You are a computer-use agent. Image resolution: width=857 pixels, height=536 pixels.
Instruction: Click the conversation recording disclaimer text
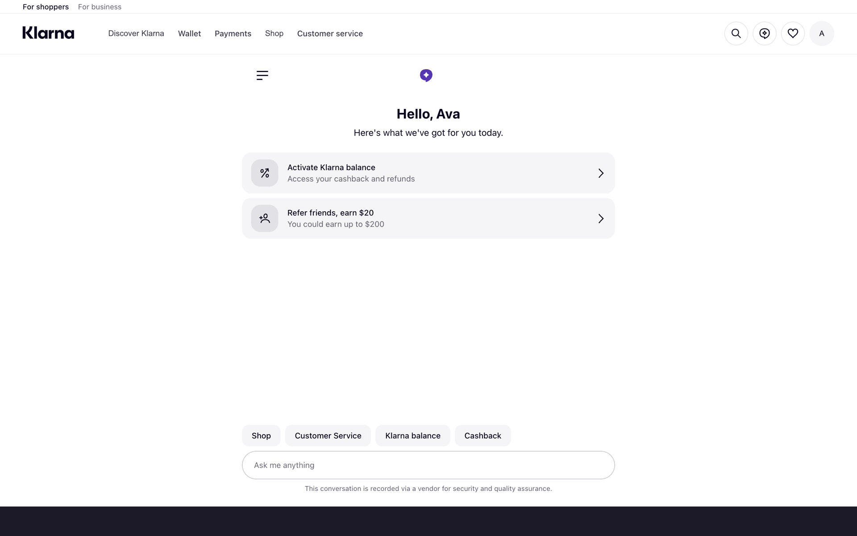pos(428,489)
